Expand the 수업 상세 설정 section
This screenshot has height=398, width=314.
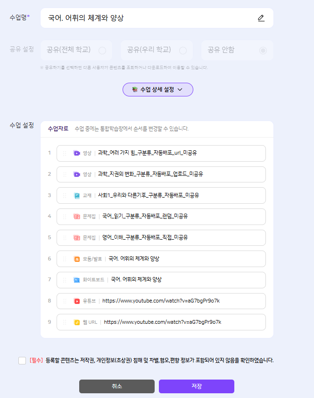157,89
